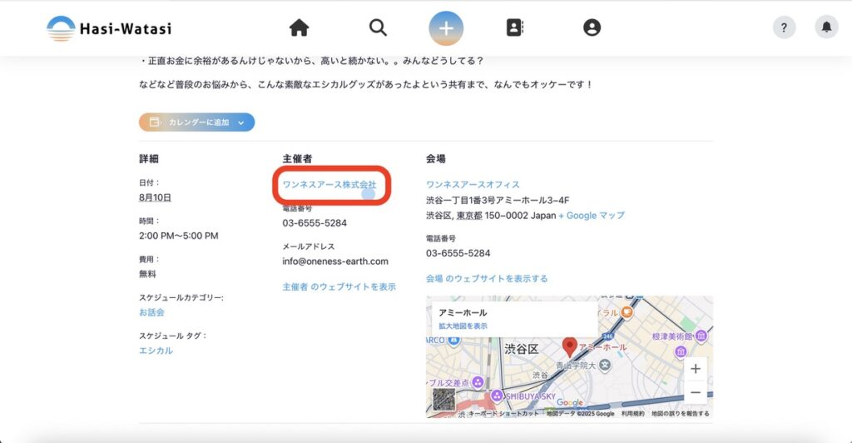Select the お話会 schedule category
Screen dimensions: 852x443
151,312
